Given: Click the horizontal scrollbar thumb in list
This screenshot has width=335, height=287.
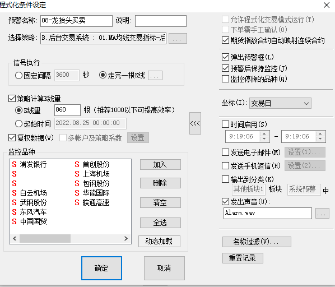Looking at the screenshot, I should pos(45,238).
